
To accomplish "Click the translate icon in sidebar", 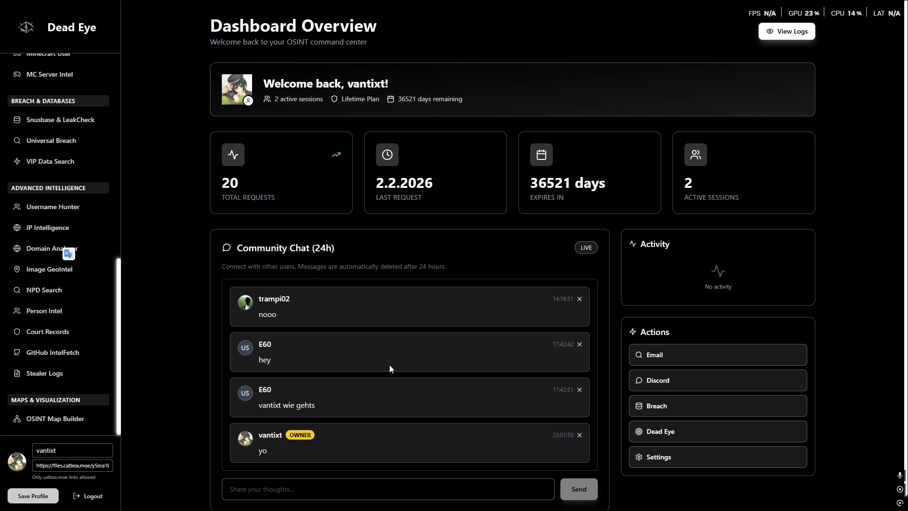I will pos(69,254).
